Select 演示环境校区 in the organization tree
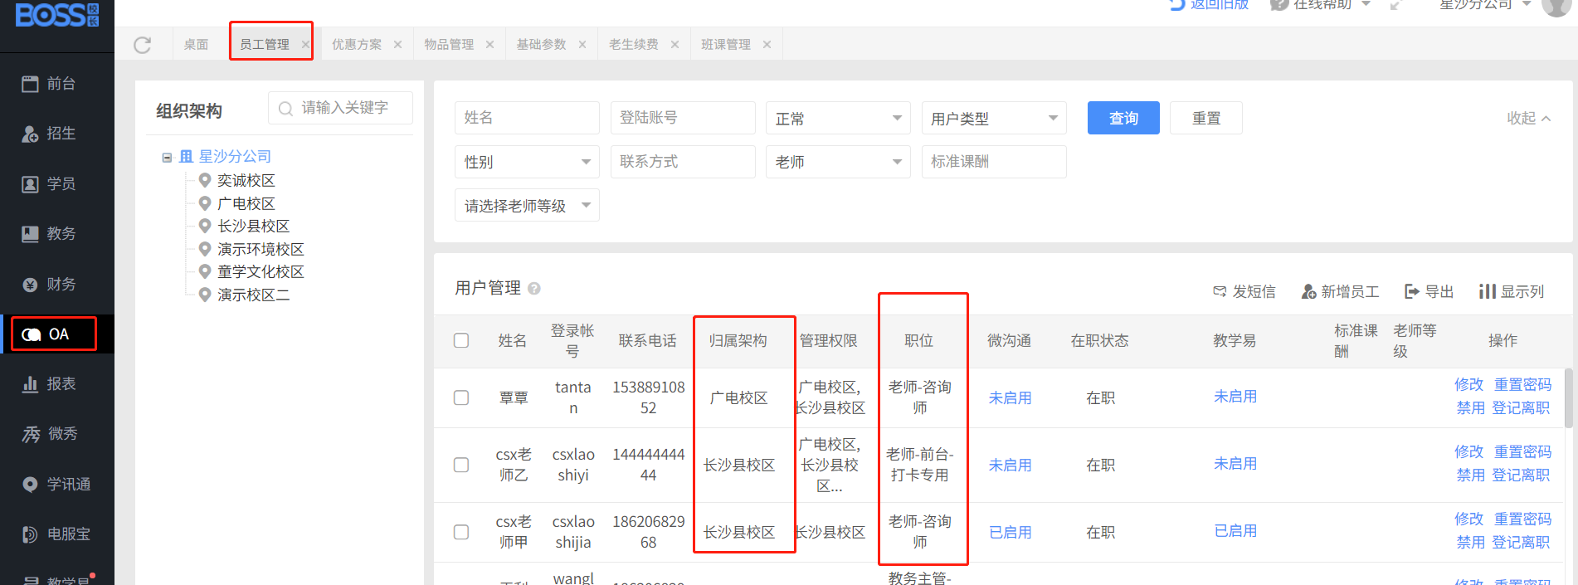Viewport: 1578px width, 585px height. pyautogui.click(x=261, y=249)
